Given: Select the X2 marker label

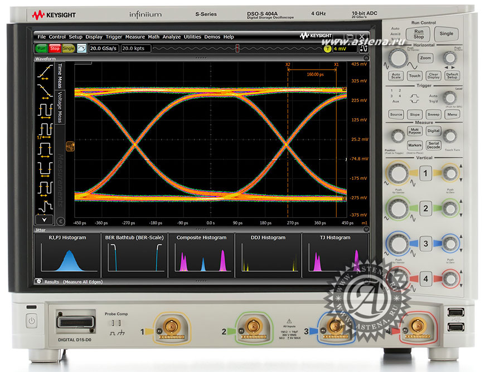Looking at the screenshot, I should 288,65.
